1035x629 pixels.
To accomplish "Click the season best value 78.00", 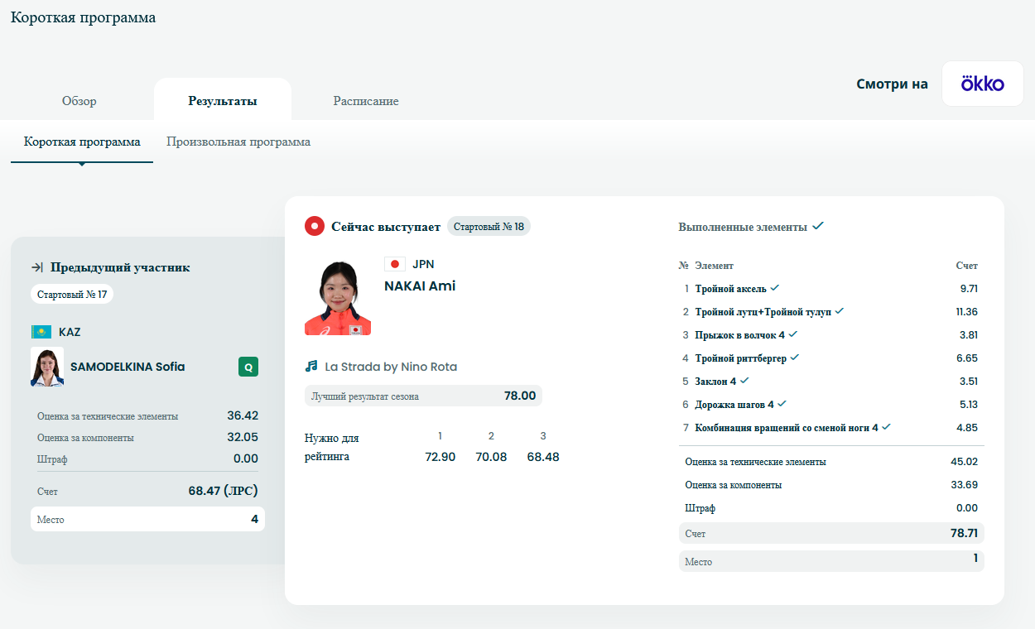I will coord(520,396).
